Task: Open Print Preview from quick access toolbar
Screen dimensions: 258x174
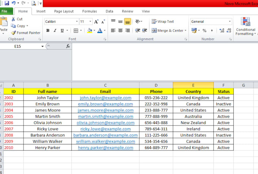Action: point(33,3)
